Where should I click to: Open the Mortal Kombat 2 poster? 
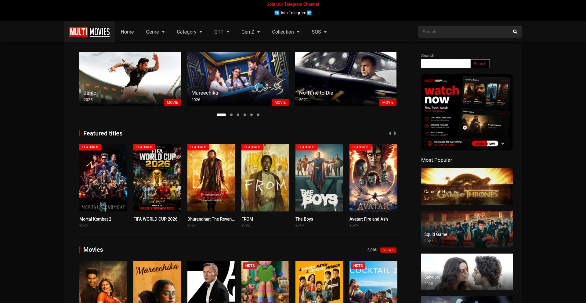click(x=103, y=178)
